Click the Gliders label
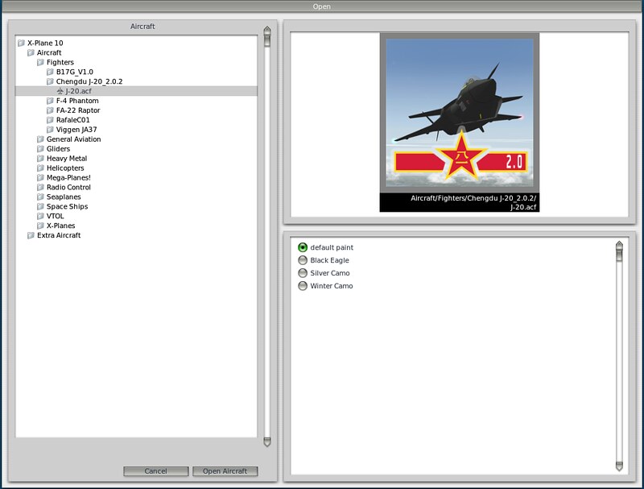 click(x=58, y=149)
